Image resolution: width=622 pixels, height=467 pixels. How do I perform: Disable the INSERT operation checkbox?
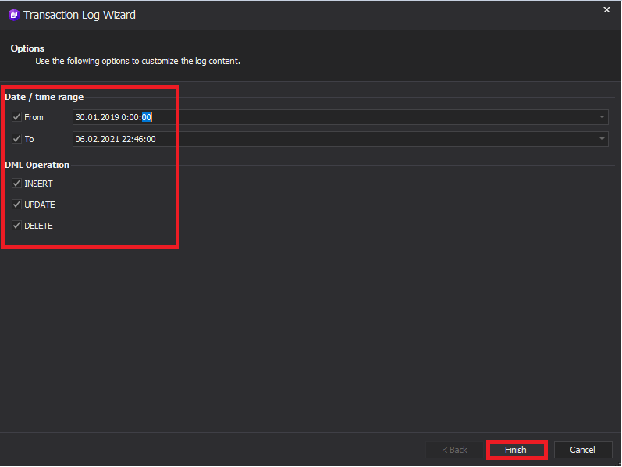(16, 184)
